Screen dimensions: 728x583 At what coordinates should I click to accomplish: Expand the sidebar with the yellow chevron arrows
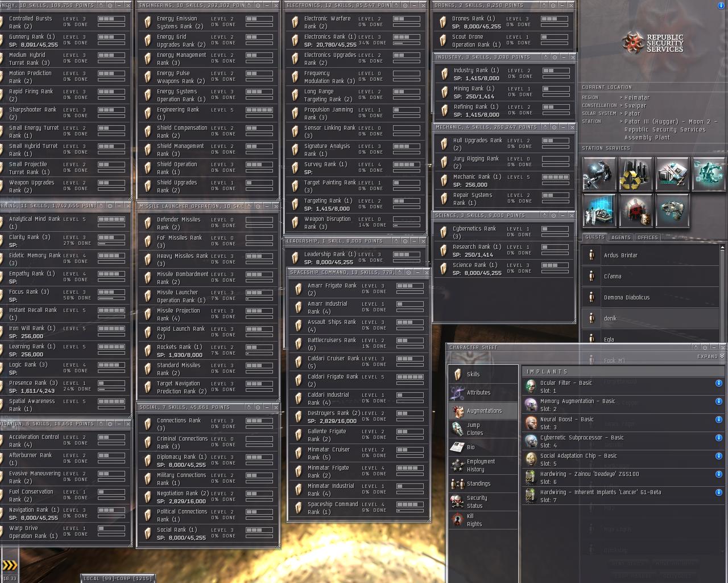coord(10,565)
